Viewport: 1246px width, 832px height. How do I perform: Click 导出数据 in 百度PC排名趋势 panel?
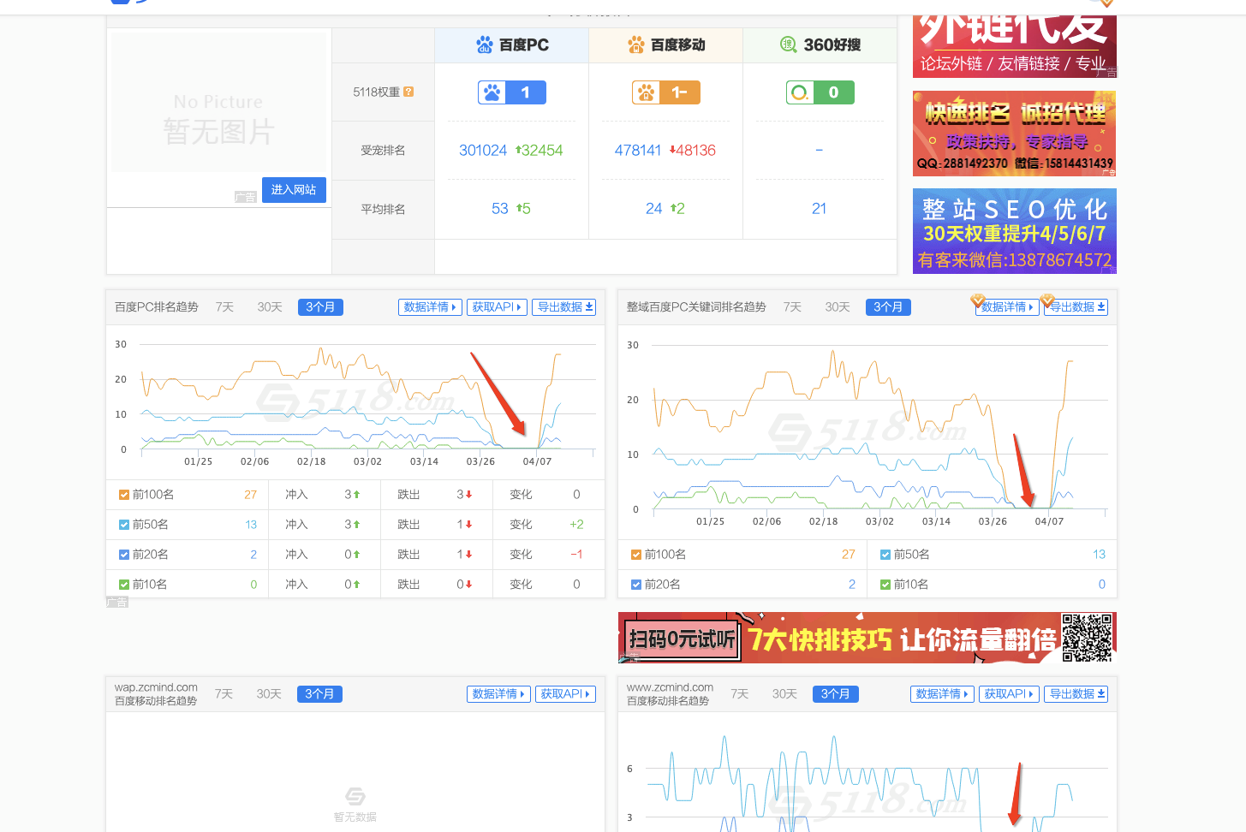pos(563,307)
